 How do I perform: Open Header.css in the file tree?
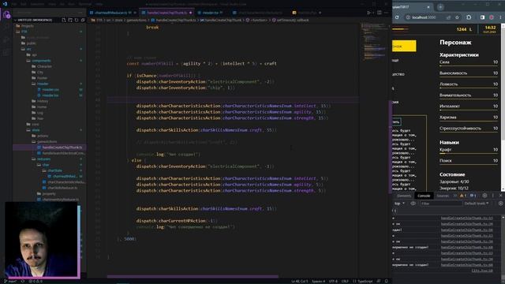point(50,89)
